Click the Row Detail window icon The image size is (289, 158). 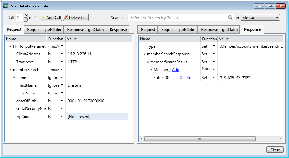(x=6, y=6)
